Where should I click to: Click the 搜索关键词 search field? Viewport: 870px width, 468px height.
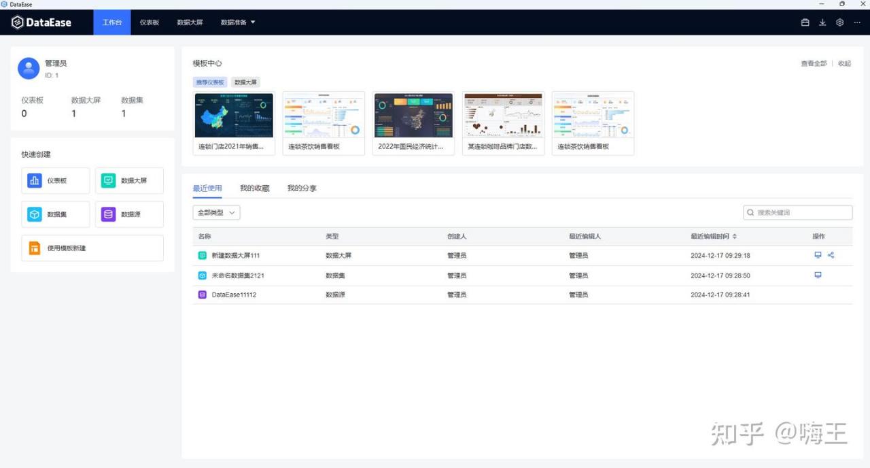tap(797, 213)
